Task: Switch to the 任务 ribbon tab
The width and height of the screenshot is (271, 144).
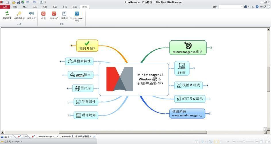Action: pos(35,7)
